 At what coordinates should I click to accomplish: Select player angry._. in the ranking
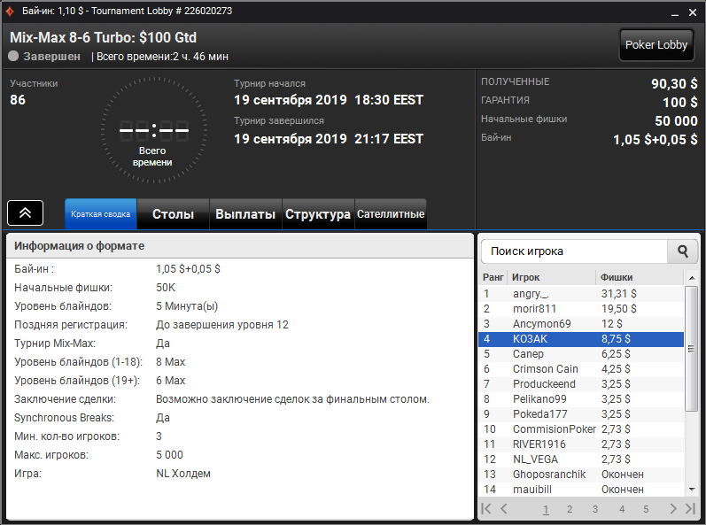(581, 294)
